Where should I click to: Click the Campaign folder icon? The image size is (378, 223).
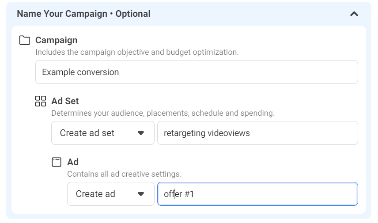(25, 41)
